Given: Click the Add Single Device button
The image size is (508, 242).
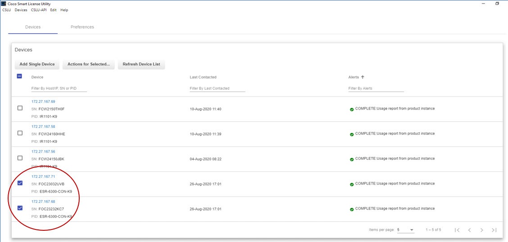Looking at the screenshot, I should (37, 64).
